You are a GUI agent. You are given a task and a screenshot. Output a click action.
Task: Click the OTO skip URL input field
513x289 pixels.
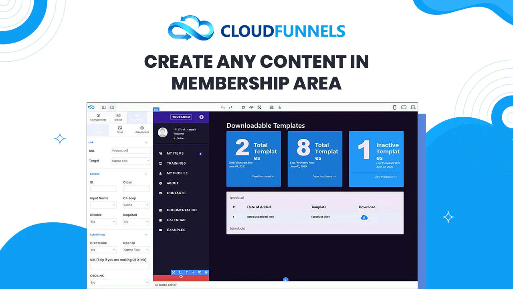pos(120,266)
